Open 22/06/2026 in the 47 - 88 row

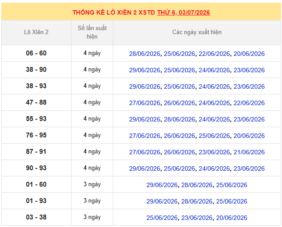[249, 103]
